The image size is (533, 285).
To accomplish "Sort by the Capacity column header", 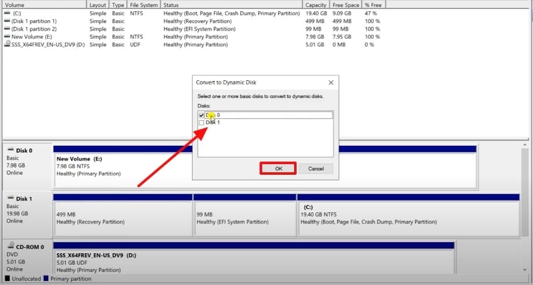I will (316, 5).
